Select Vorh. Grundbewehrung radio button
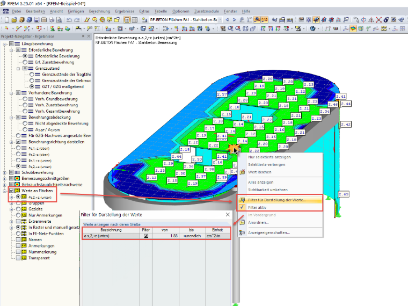The height and width of the screenshot is (306, 408). click(25, 99)
